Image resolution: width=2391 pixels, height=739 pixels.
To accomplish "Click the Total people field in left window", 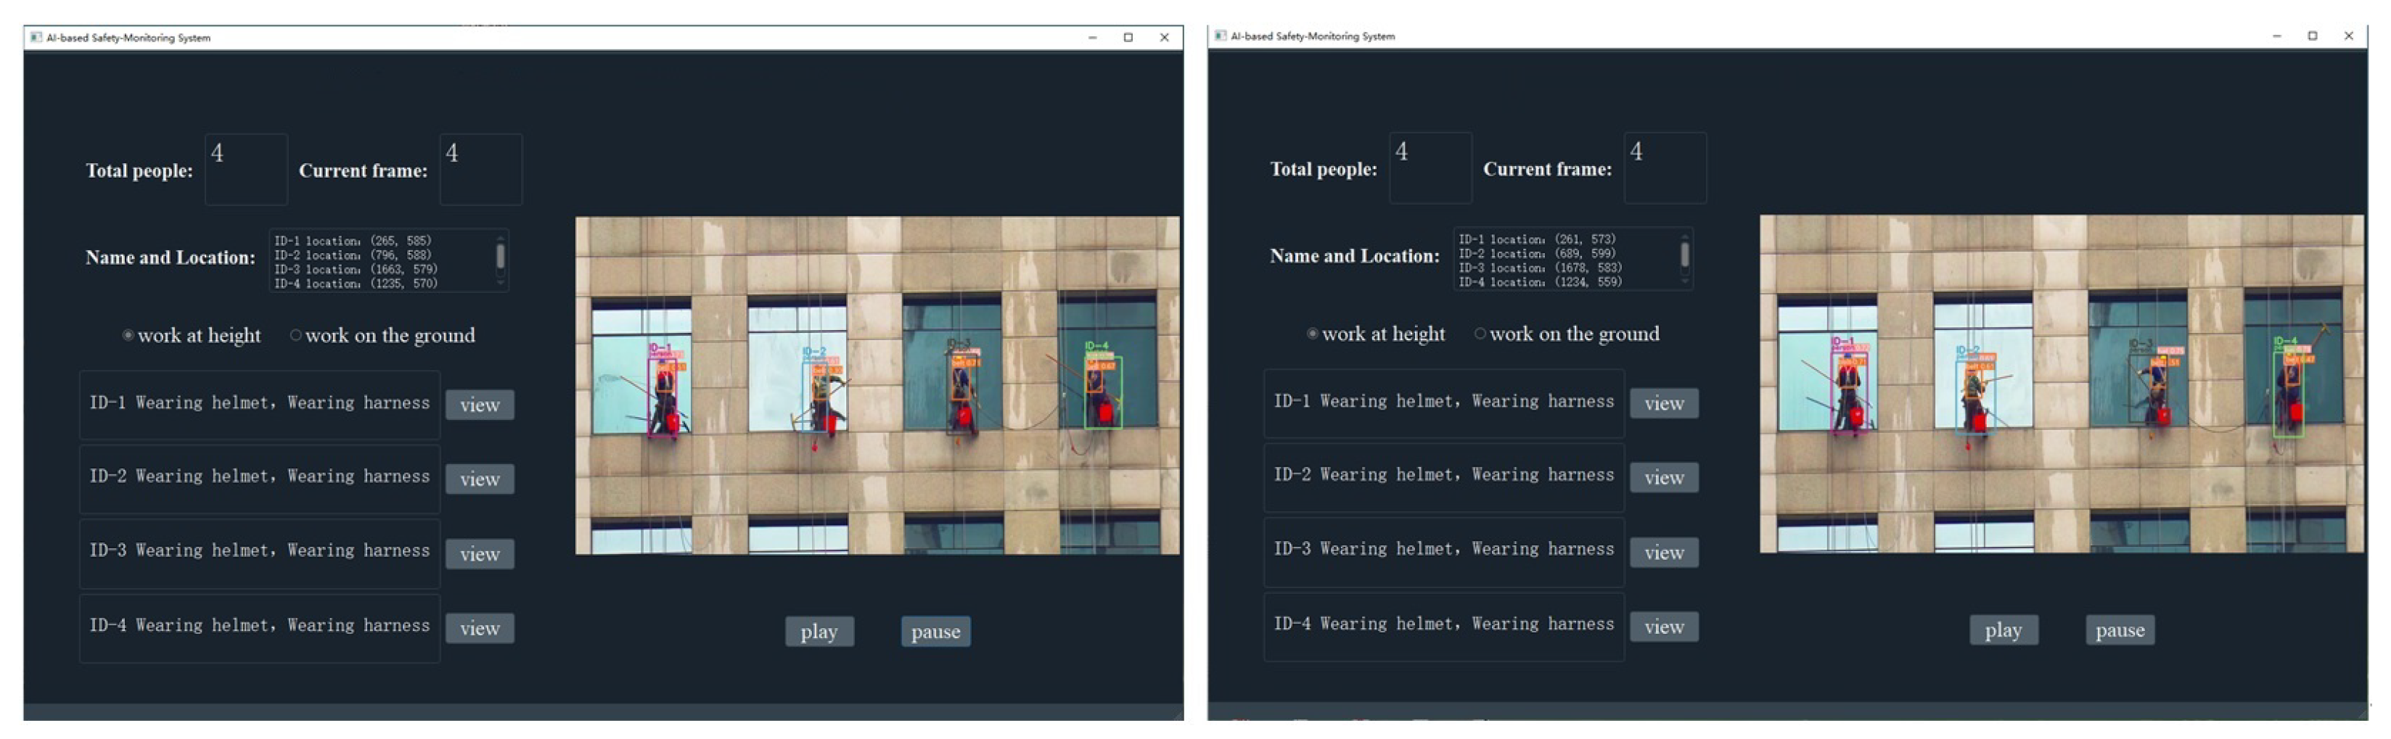I will [246, 169].
